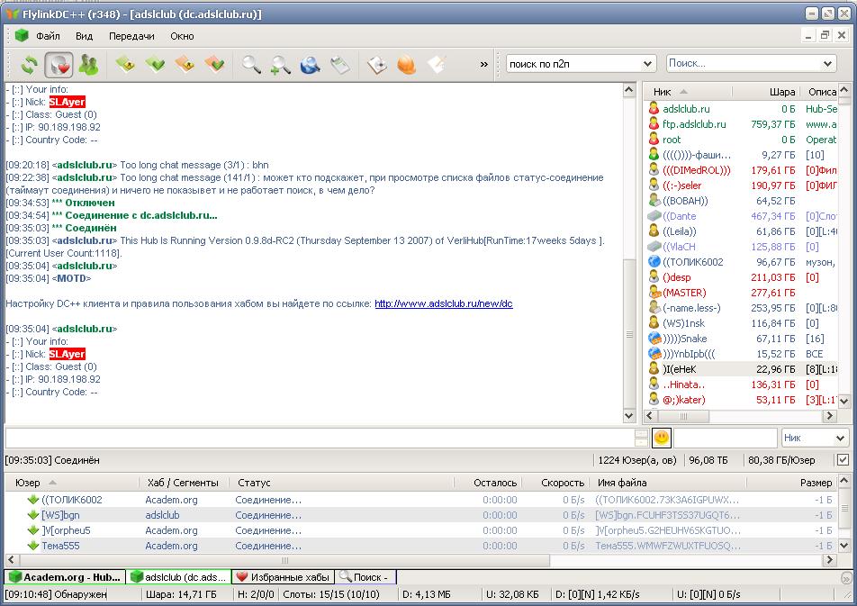Toggle the checkbox beside 80,38 ГБ/Юзер

(x=843, y=460)
